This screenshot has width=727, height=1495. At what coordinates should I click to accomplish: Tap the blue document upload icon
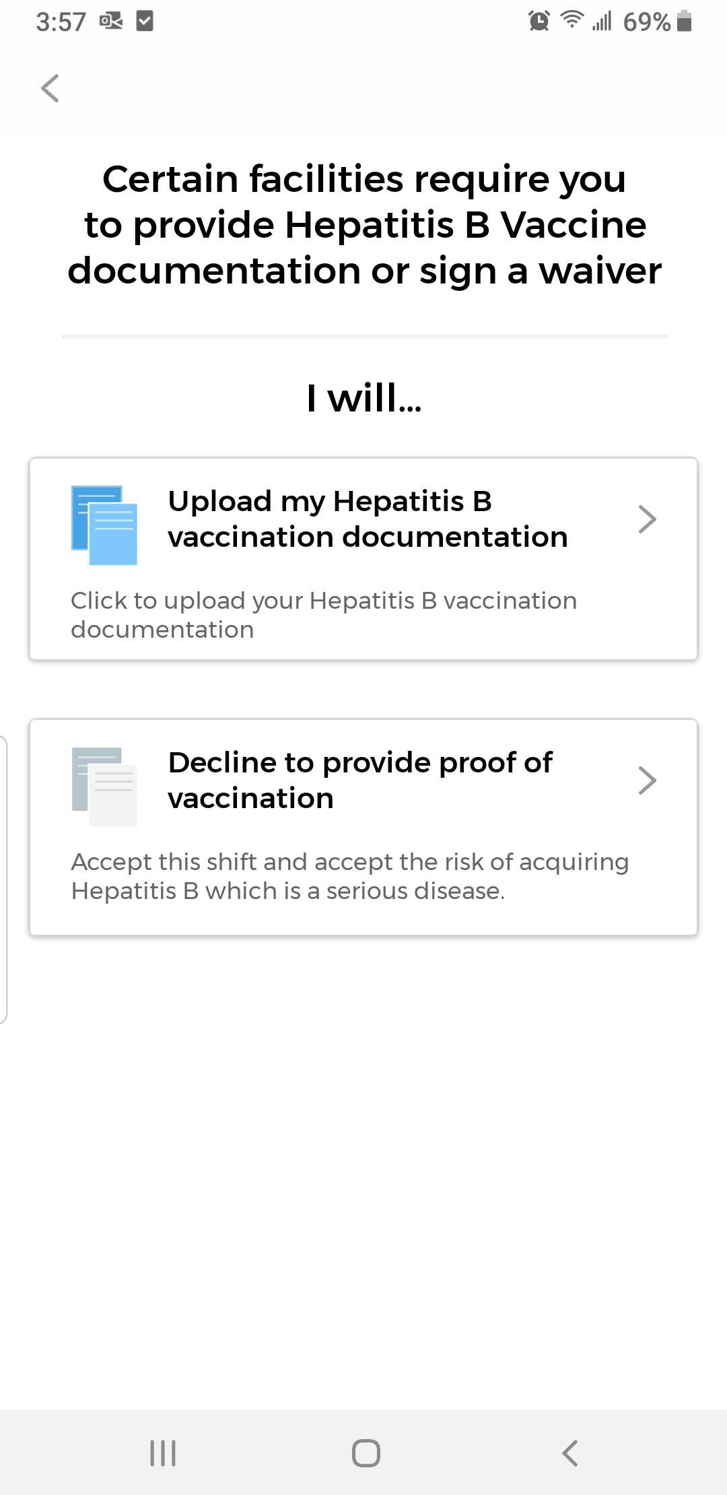104,525
